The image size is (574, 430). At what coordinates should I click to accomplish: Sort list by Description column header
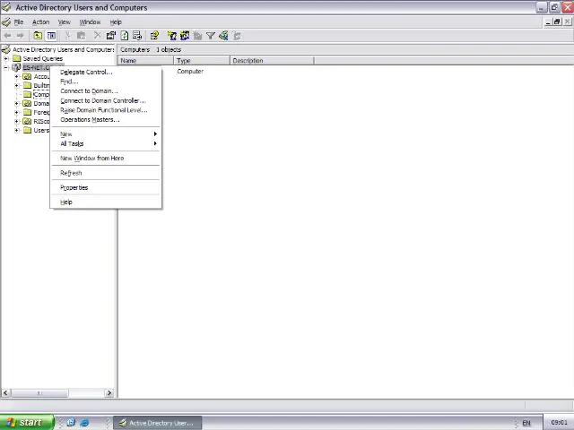(272, 61)
